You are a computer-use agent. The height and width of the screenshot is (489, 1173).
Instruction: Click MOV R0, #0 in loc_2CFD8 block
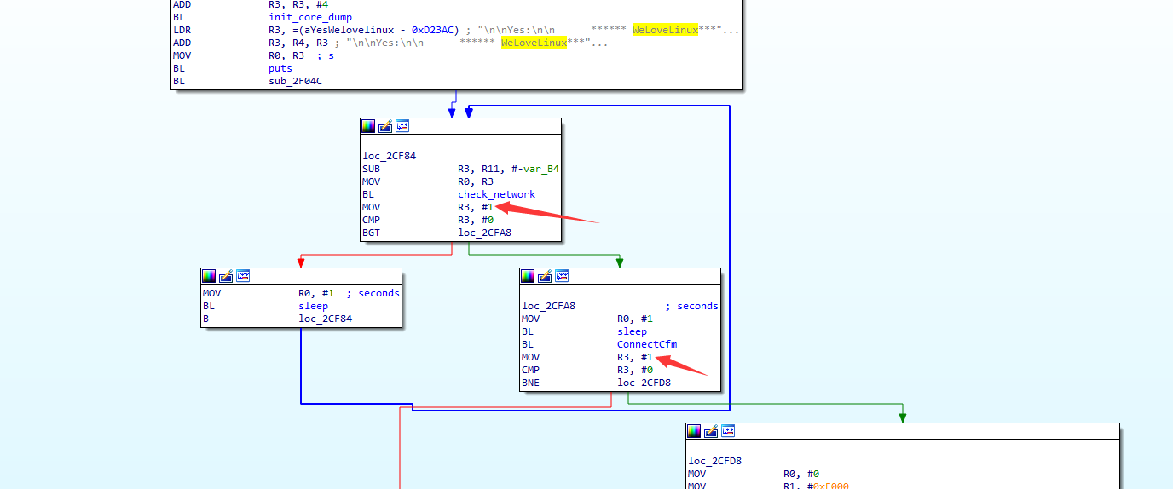pos(754,474)
